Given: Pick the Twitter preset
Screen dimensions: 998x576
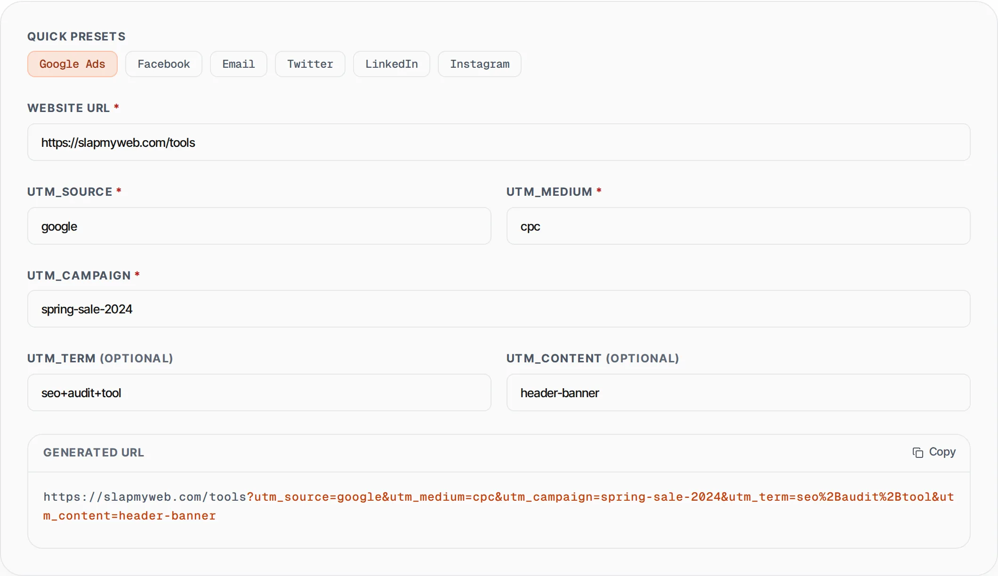Looking at the screenshot, I should coord(310,64).
